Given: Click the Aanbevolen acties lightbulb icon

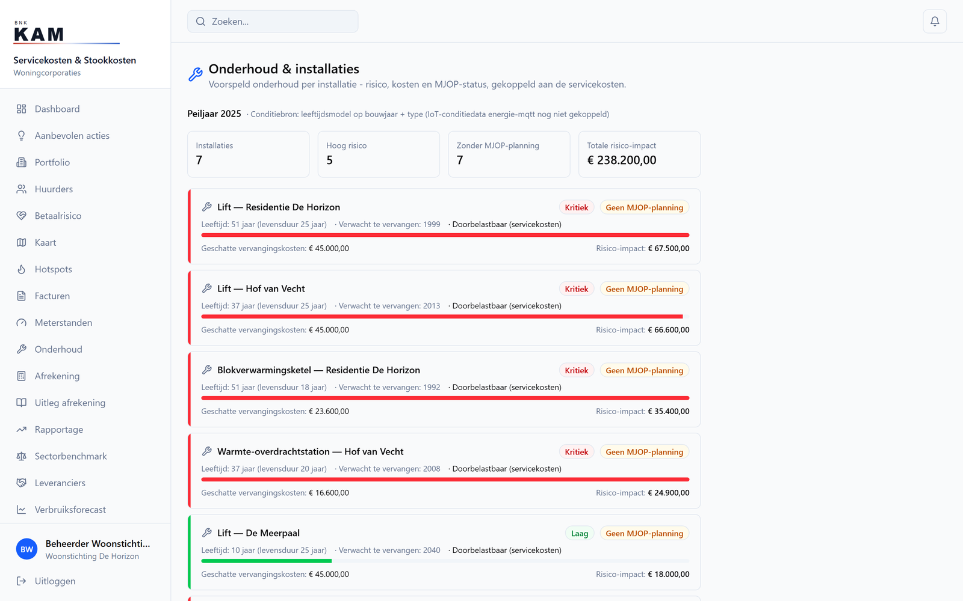Looking at the screenshot, I should tap(22, 136).
